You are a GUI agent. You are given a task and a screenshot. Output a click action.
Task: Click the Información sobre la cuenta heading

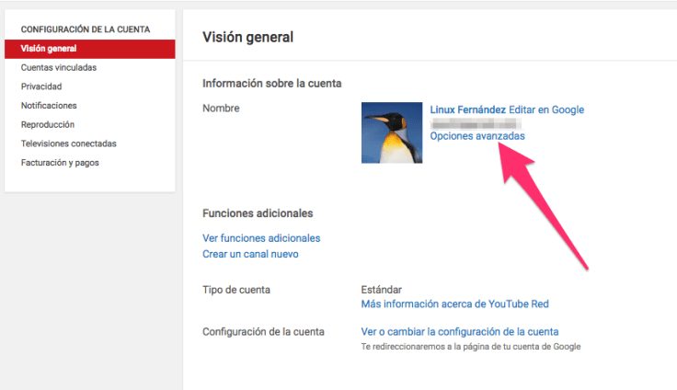[x=271, y=84]
